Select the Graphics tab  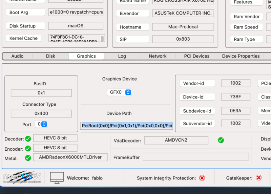click(x=86, y=56)
